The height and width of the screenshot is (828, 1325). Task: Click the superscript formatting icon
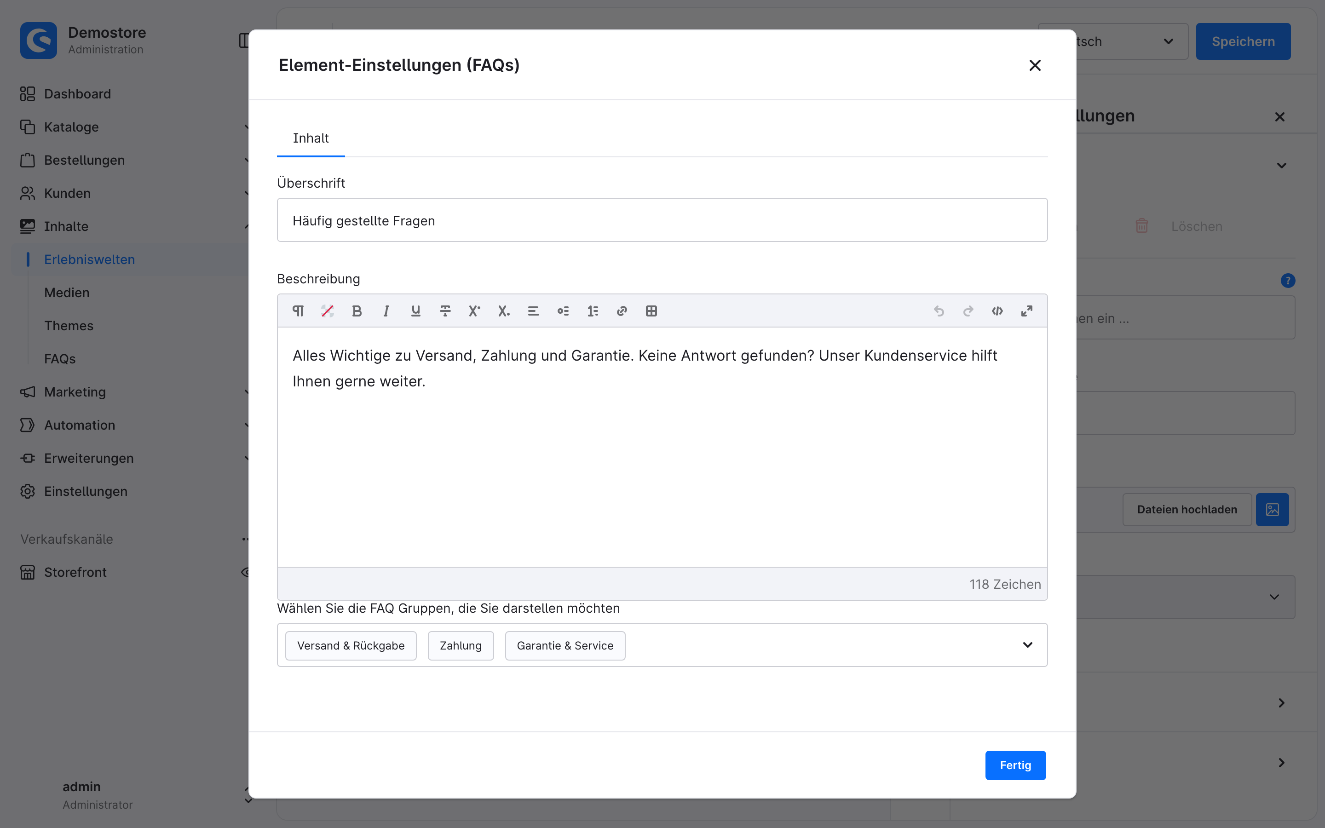474,311
